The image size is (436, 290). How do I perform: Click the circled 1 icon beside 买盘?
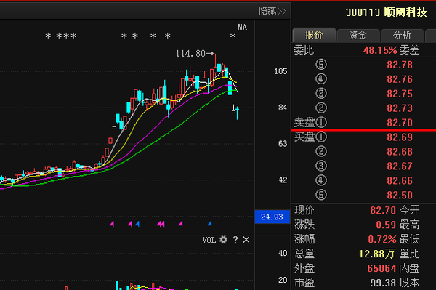(x=321, y=137)
